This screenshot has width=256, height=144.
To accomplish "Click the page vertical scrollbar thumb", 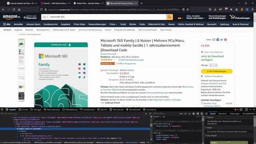I will [x=255, y=19].
